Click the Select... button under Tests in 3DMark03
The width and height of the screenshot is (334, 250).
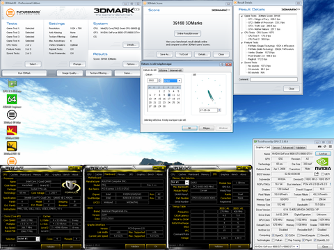33,64
